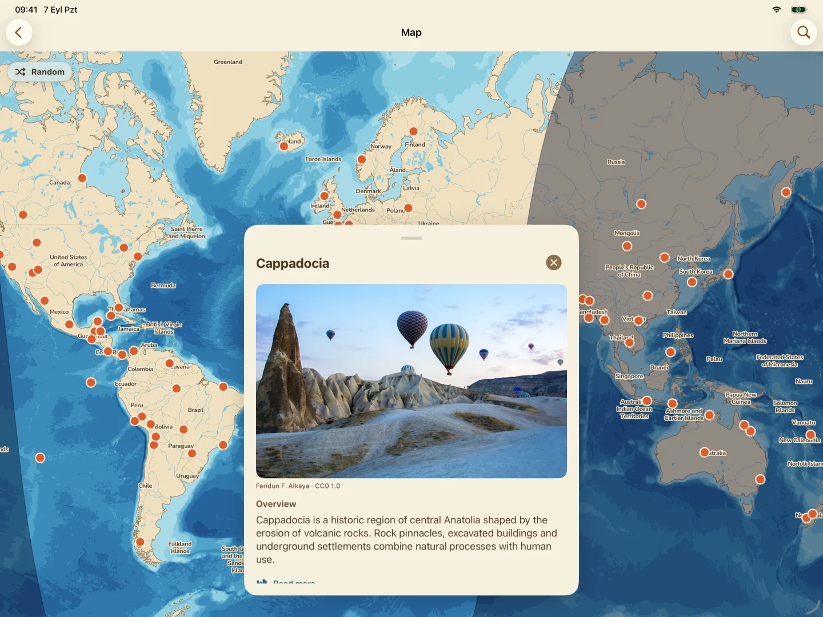823x617 pixels.
Task: Tap the Random shuffle button
Action: tap(40, 72)
